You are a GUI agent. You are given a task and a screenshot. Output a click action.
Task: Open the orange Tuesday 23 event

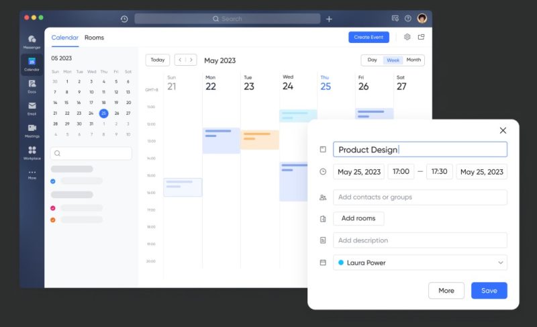[260, 140]
